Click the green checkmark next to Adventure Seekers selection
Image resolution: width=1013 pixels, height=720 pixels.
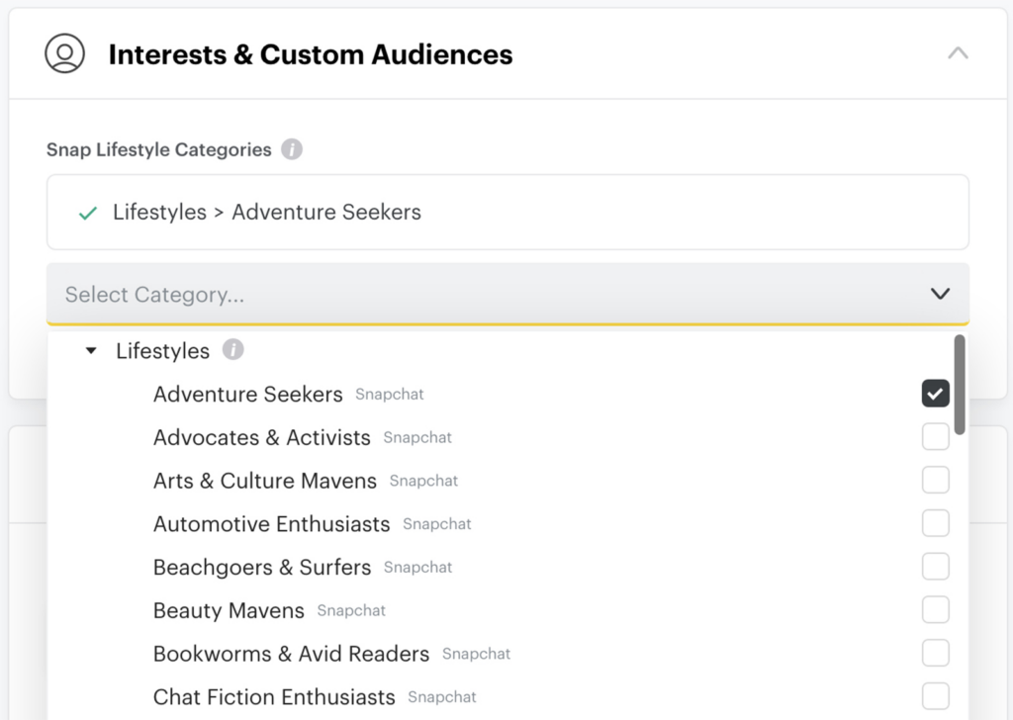click(89, 212)
